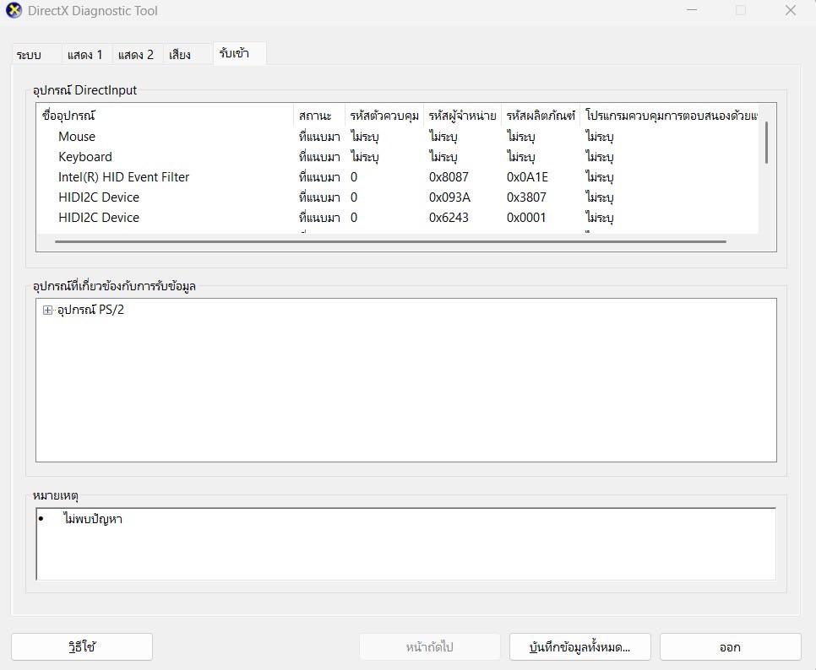Screen dimensions: 816x670
Task: Select HIDI2C Device with vendor 0x6243
Action: [x=99, y=218]
